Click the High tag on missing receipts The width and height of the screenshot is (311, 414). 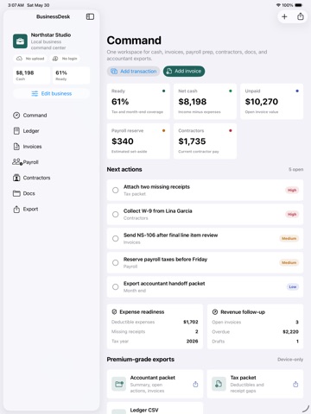292,190
